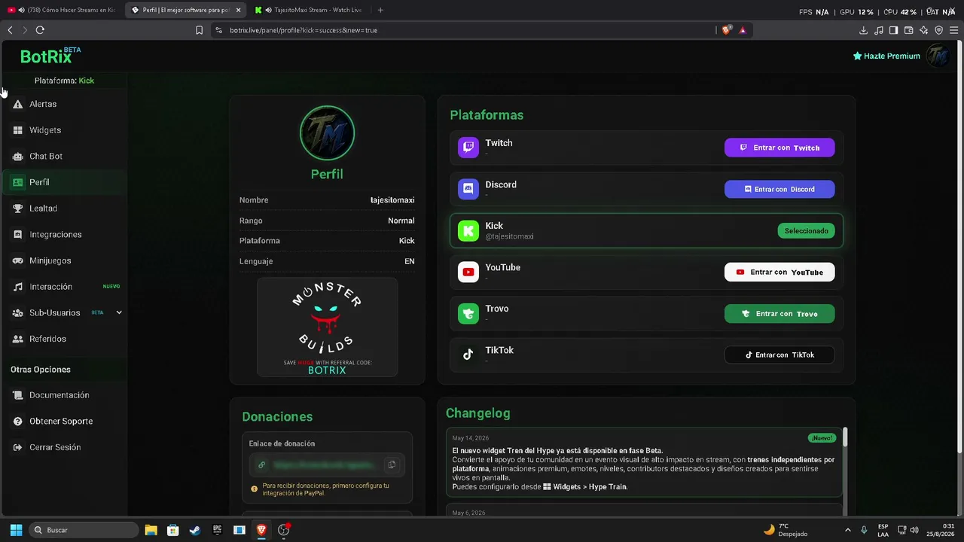Viewport: 964px width, 542px height.
Task: Click the Entrar con Twitch button
Action: pyautogui.click(x=779, y=148)
